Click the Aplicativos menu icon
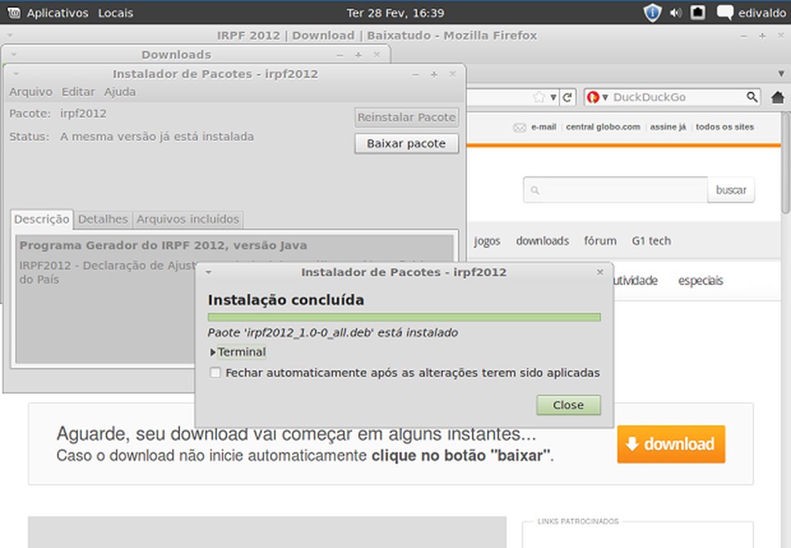The height and width of the screenshot is (548, 791). coord(14,13)
